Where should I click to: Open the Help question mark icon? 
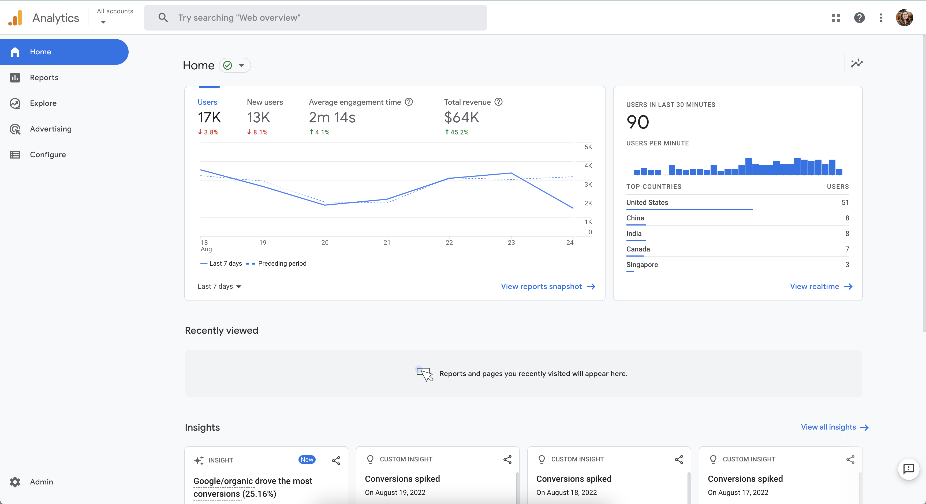pos(859,18)
